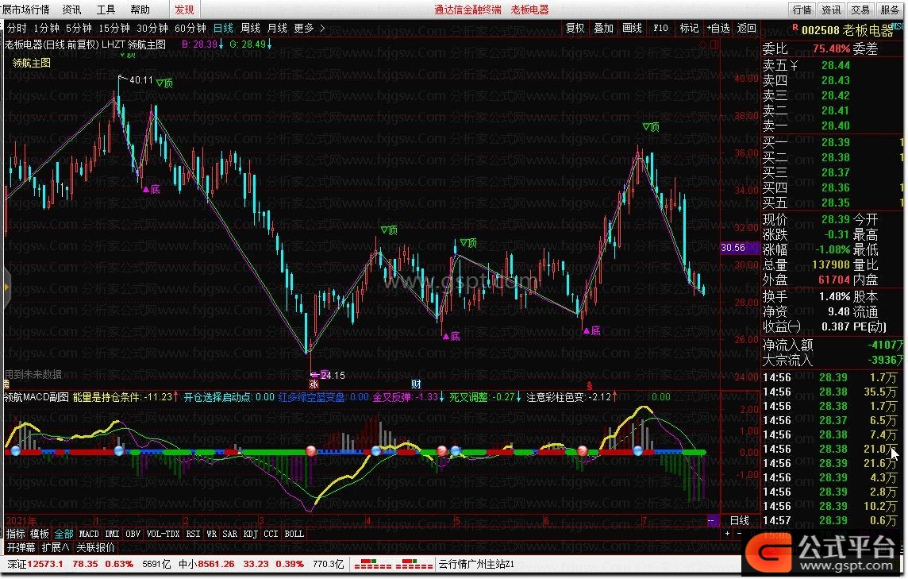Switch indicator to OBV
This screenshot has width=908, height=579.
click(133, 534)
